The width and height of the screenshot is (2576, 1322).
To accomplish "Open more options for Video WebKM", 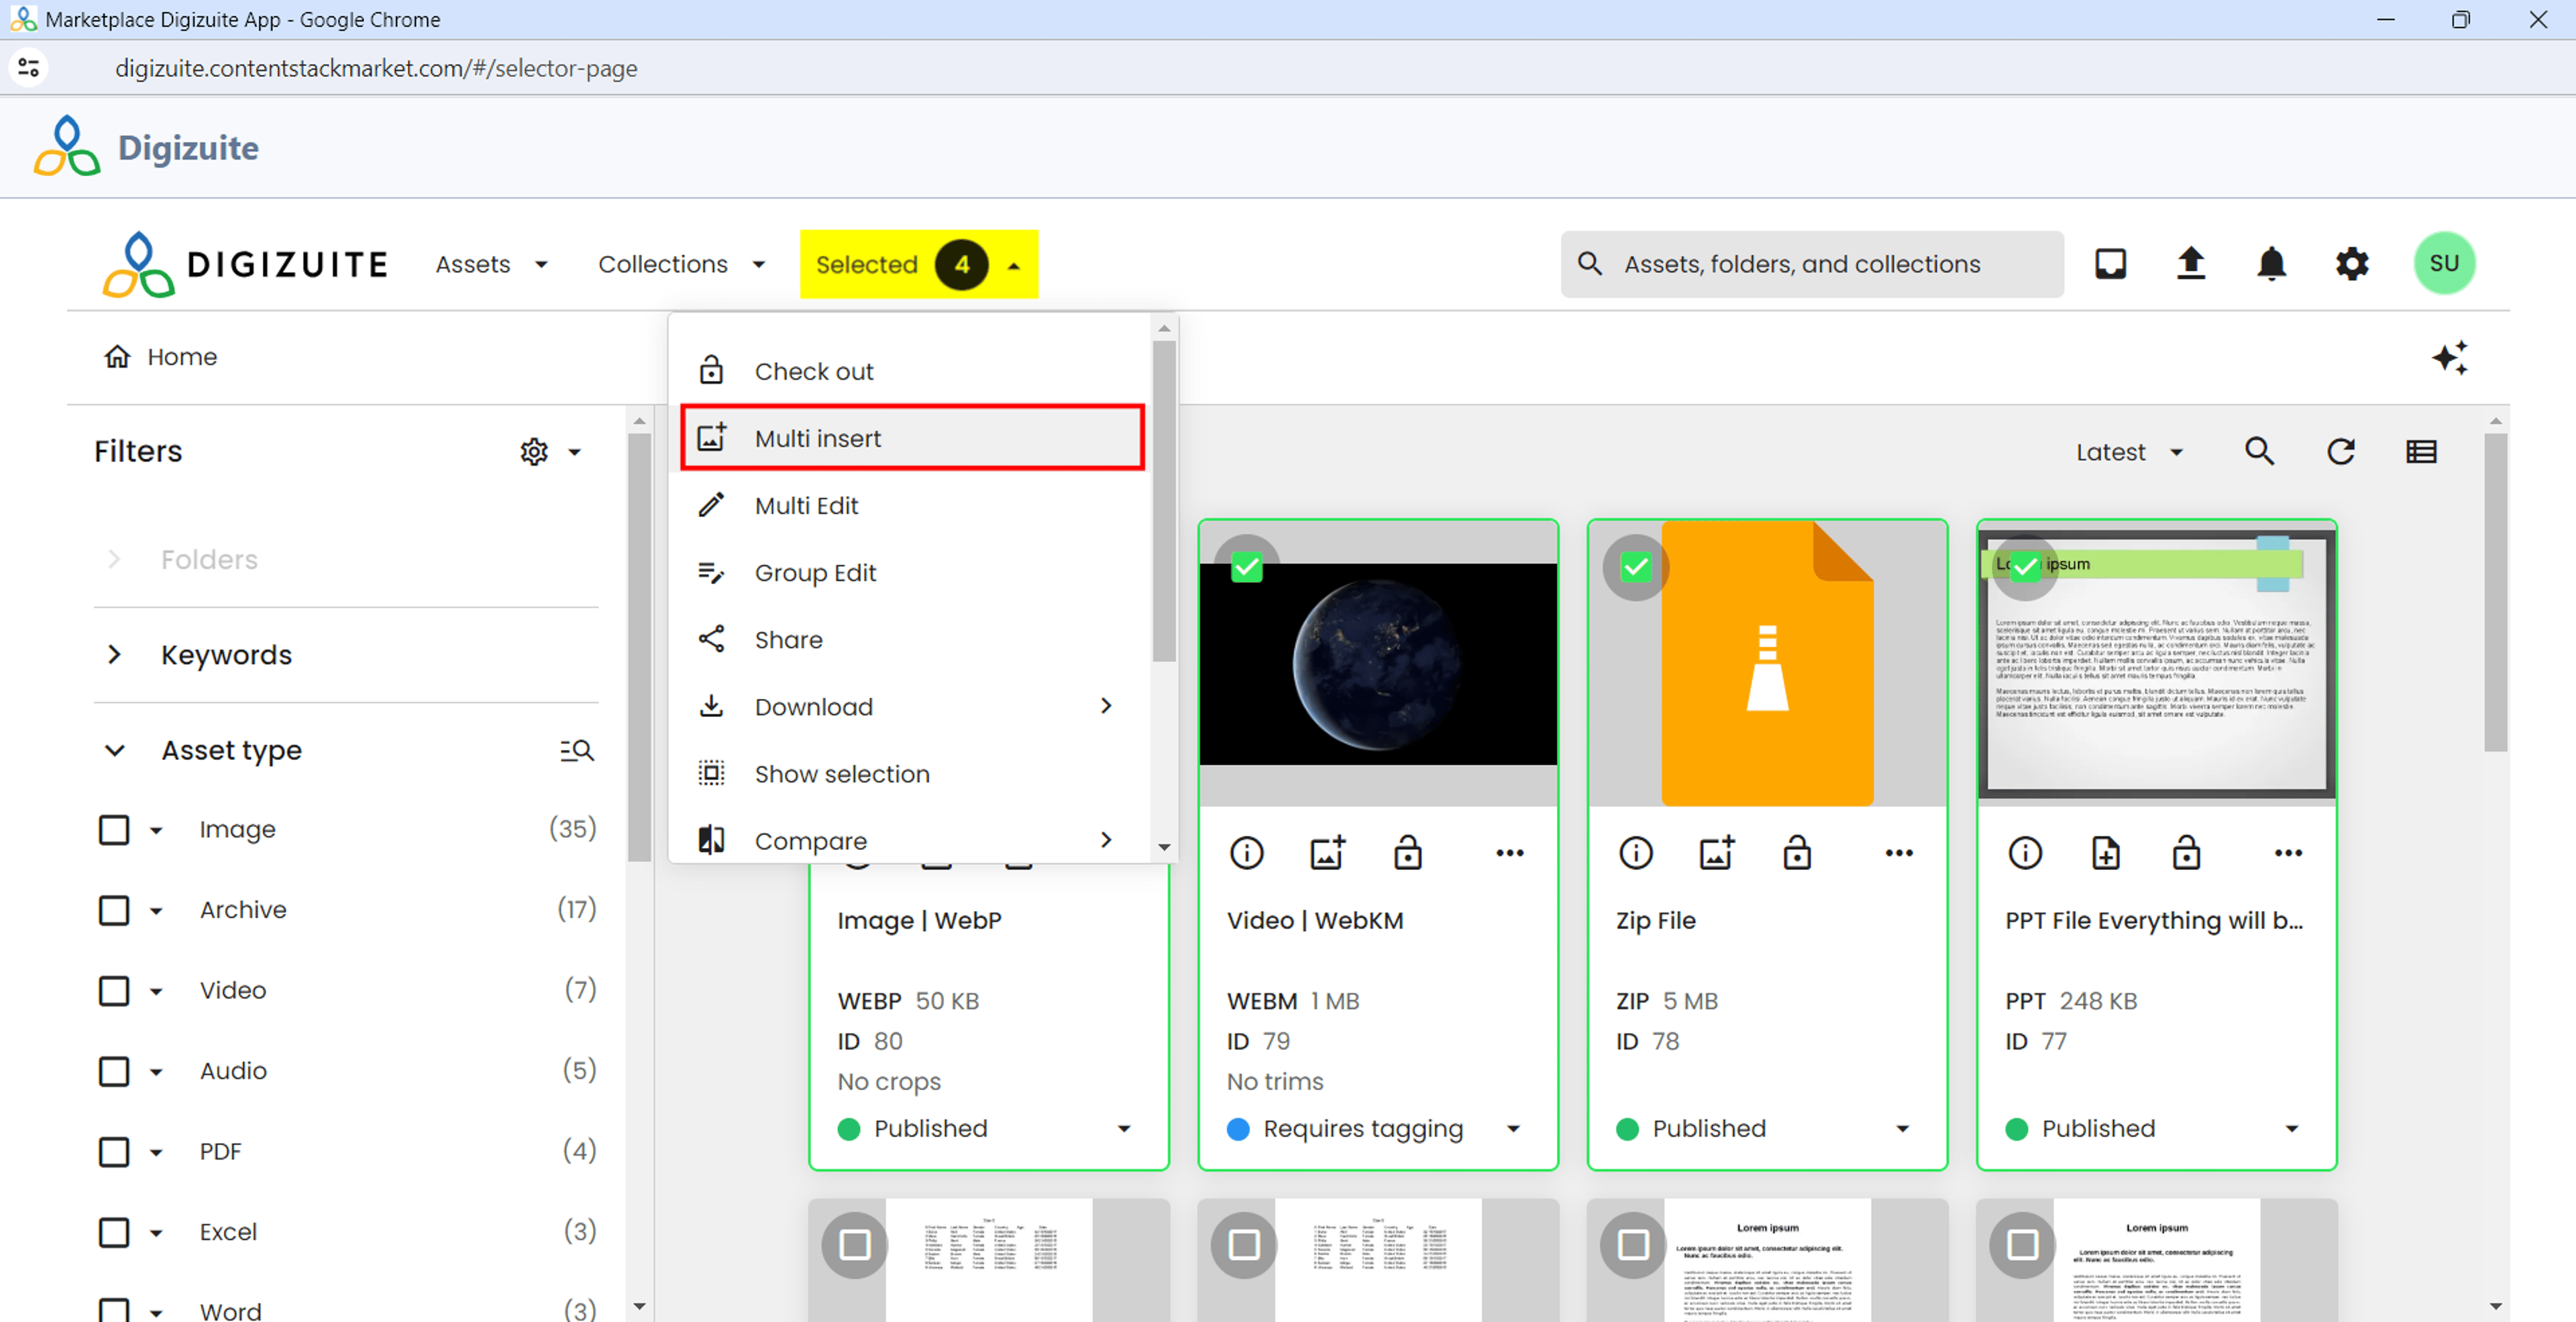I will (1510, 853).
